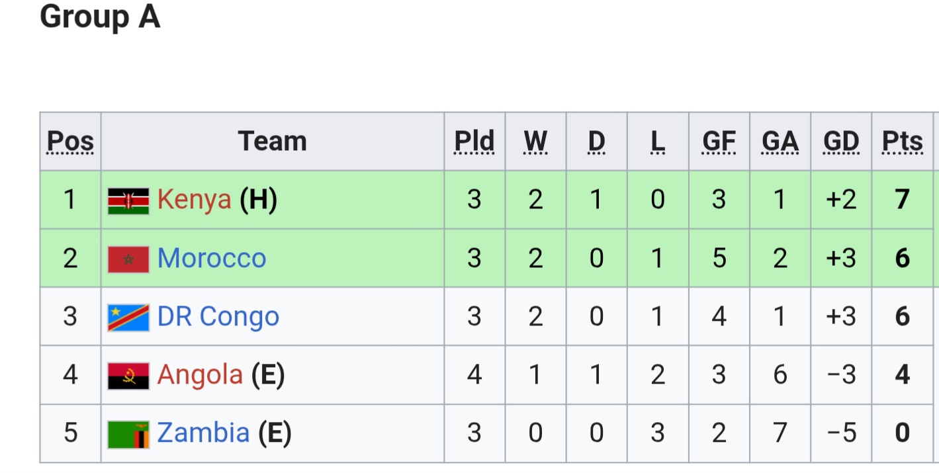This screenshot has width=939, height=473.
Task: Click the W column header
Action: [535, 142]
